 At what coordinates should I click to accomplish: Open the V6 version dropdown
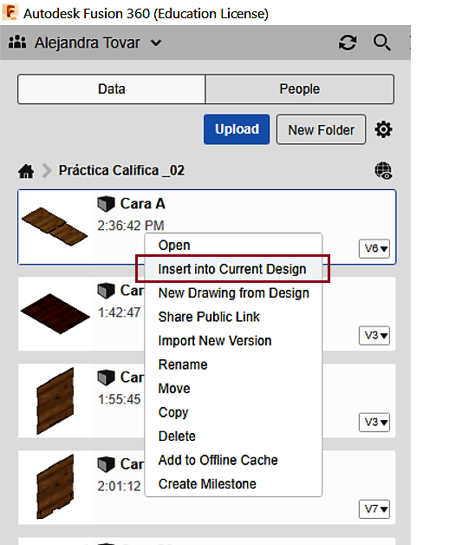(374, 248)
